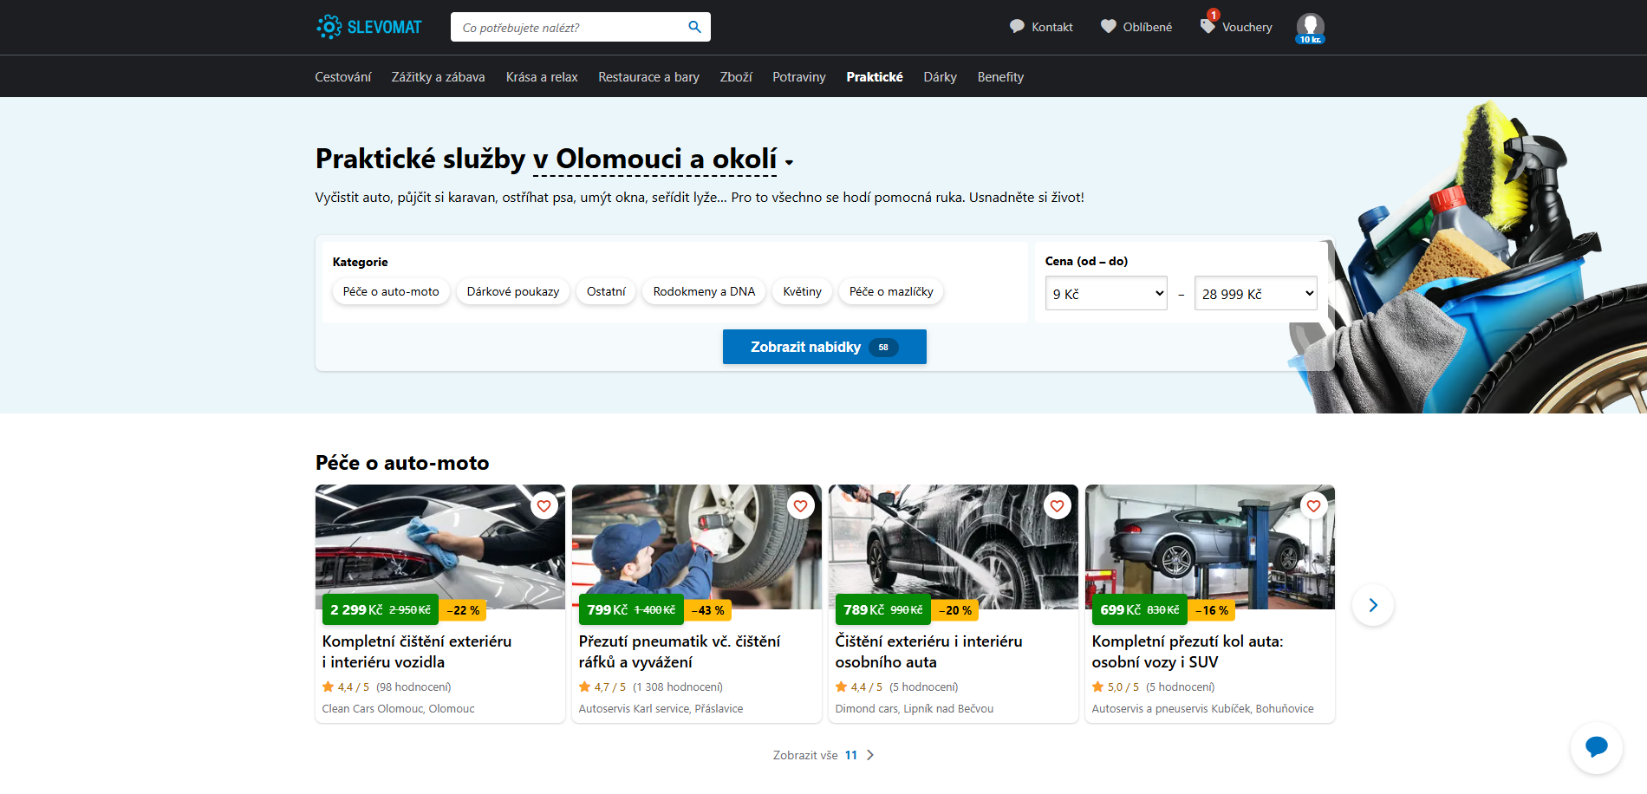Open Restaurace a bary menu

[x=648, y=77]
